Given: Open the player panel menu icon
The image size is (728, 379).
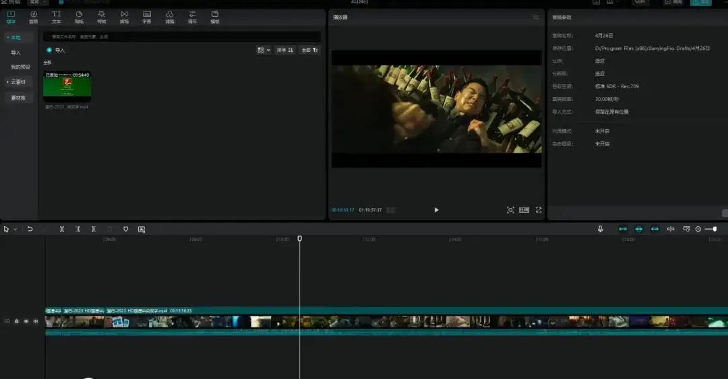Looking at the screenshot, I should pos(536,17).
